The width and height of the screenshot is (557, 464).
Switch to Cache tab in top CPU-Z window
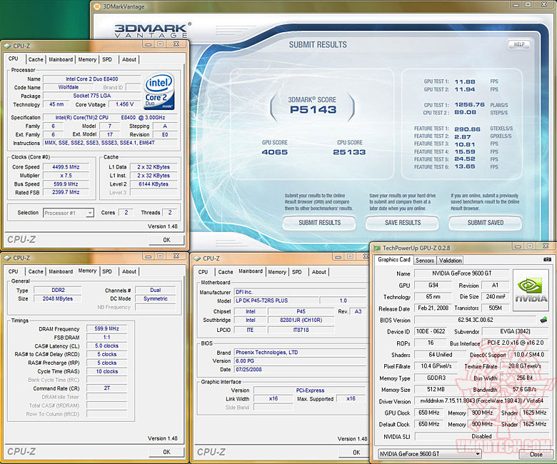tap(36, 60)
